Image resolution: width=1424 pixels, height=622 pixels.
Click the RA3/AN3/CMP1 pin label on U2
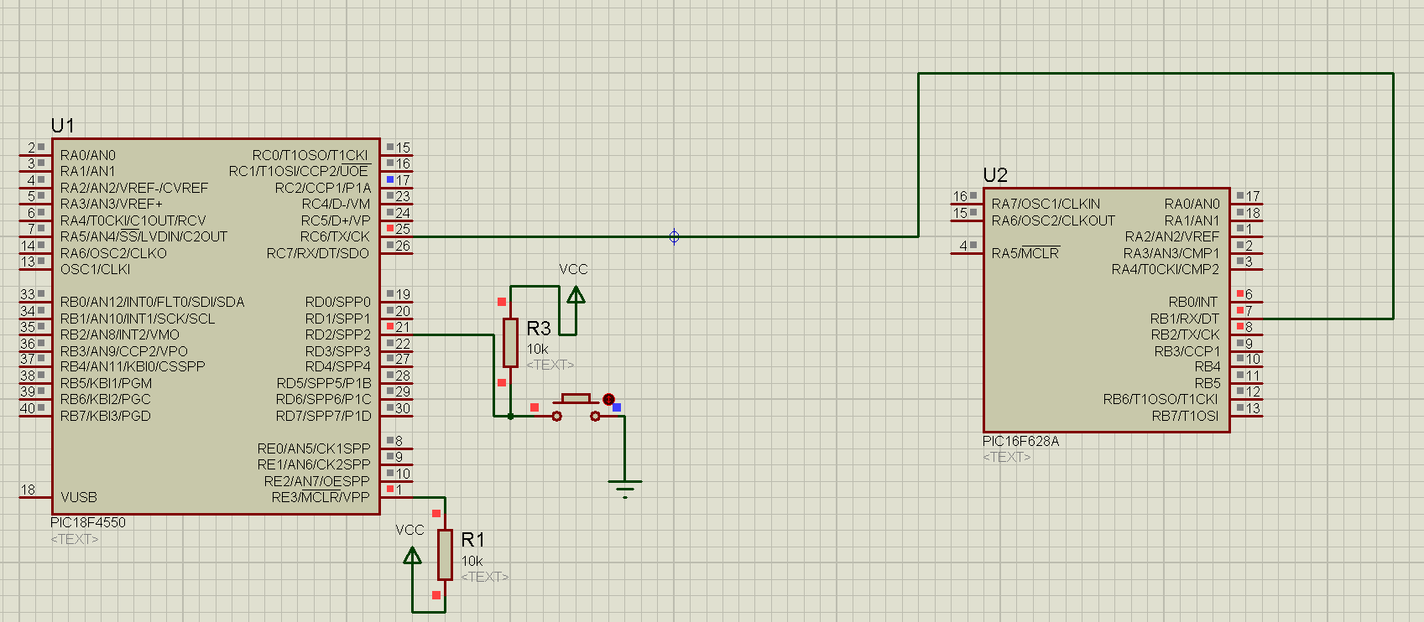pos(1171,253)
